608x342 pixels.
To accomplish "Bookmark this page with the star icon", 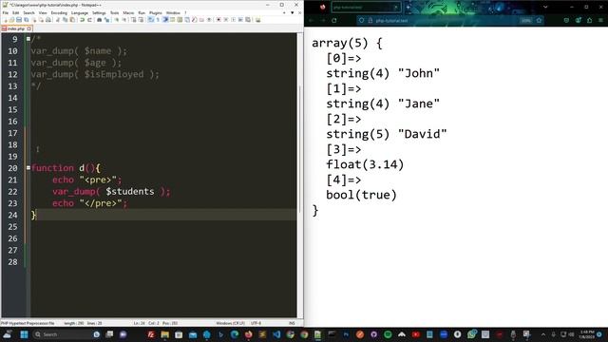I will click(539, 20).
